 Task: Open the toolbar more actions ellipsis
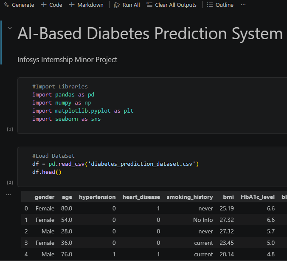(243, 5)
